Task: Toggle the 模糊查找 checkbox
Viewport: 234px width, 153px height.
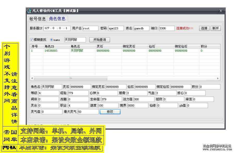Action: point(31,40)
